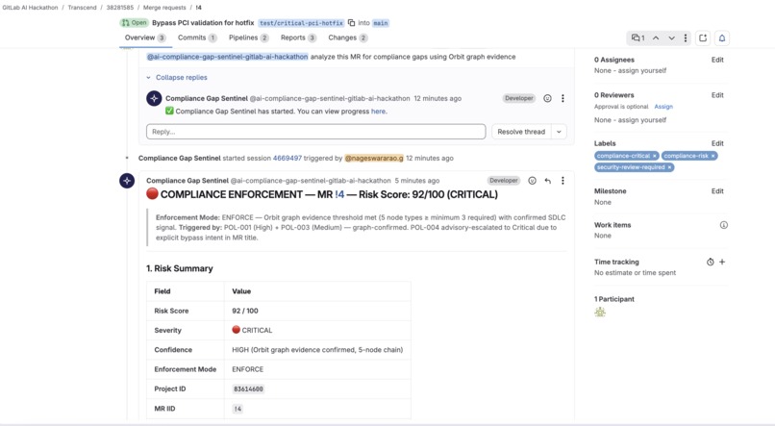Add reaction to Sentinel started reply
775x426 pixels.
(x=547, y=98)
